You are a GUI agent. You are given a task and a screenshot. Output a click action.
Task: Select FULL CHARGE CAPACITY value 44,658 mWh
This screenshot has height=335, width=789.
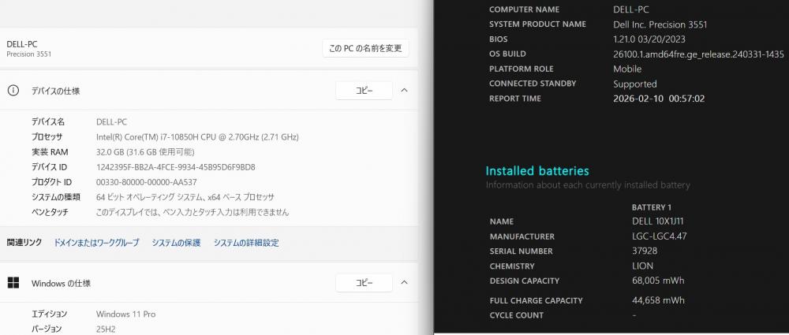tap(658, 300)
